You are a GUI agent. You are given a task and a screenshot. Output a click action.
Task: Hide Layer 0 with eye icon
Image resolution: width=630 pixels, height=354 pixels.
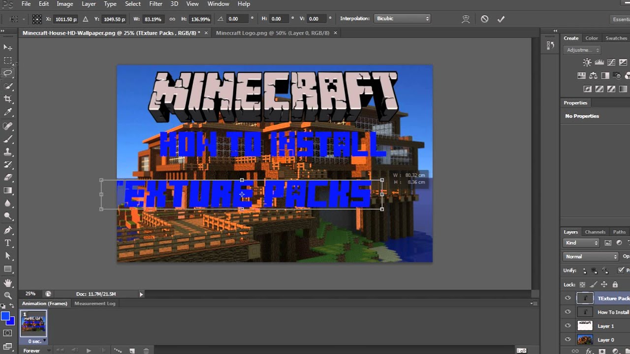coord(567,339)
